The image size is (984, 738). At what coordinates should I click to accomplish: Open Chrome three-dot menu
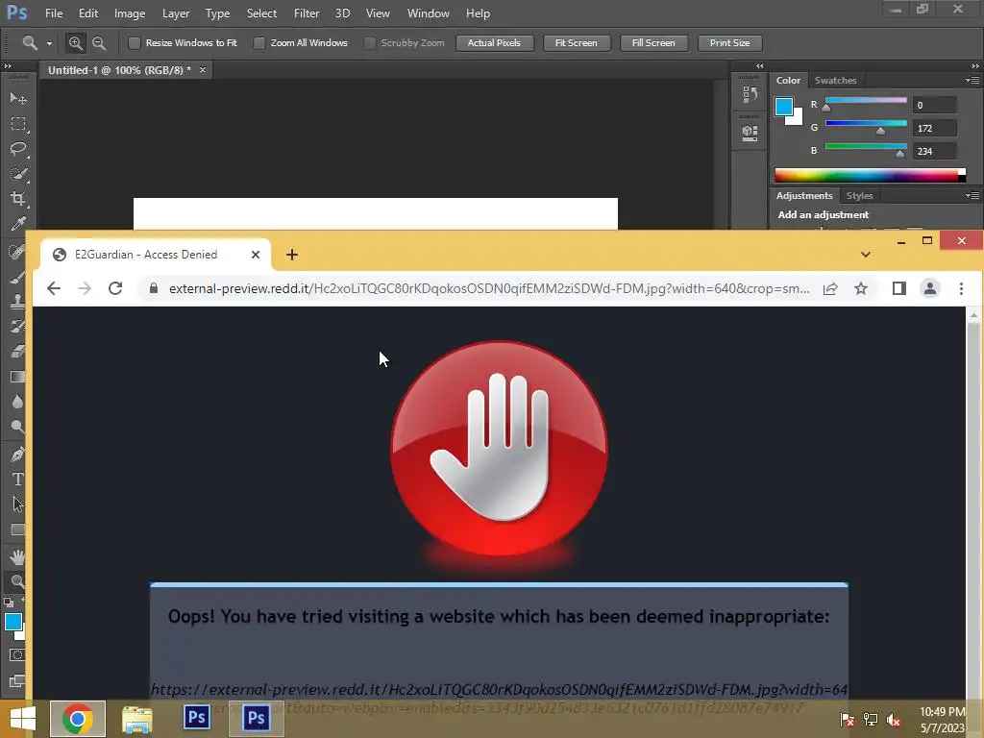[961, 288]
